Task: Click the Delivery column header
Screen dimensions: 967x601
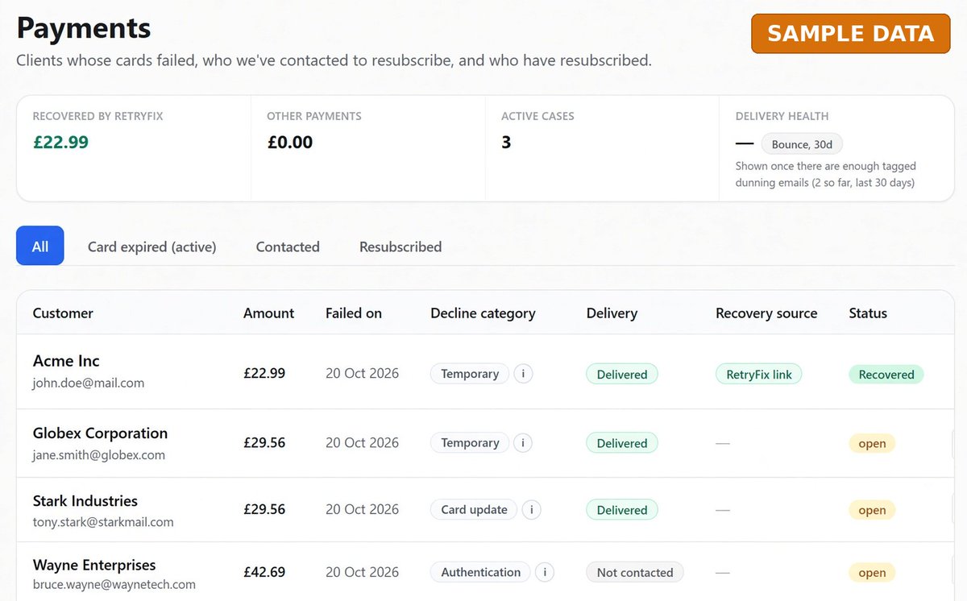Action: 612,313
